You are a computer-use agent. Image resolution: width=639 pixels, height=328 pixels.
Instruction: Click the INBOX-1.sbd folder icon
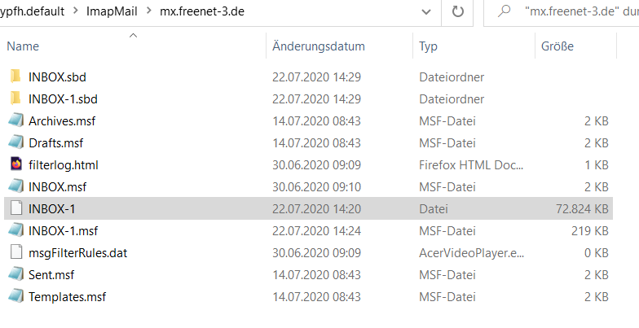(16, 99)
